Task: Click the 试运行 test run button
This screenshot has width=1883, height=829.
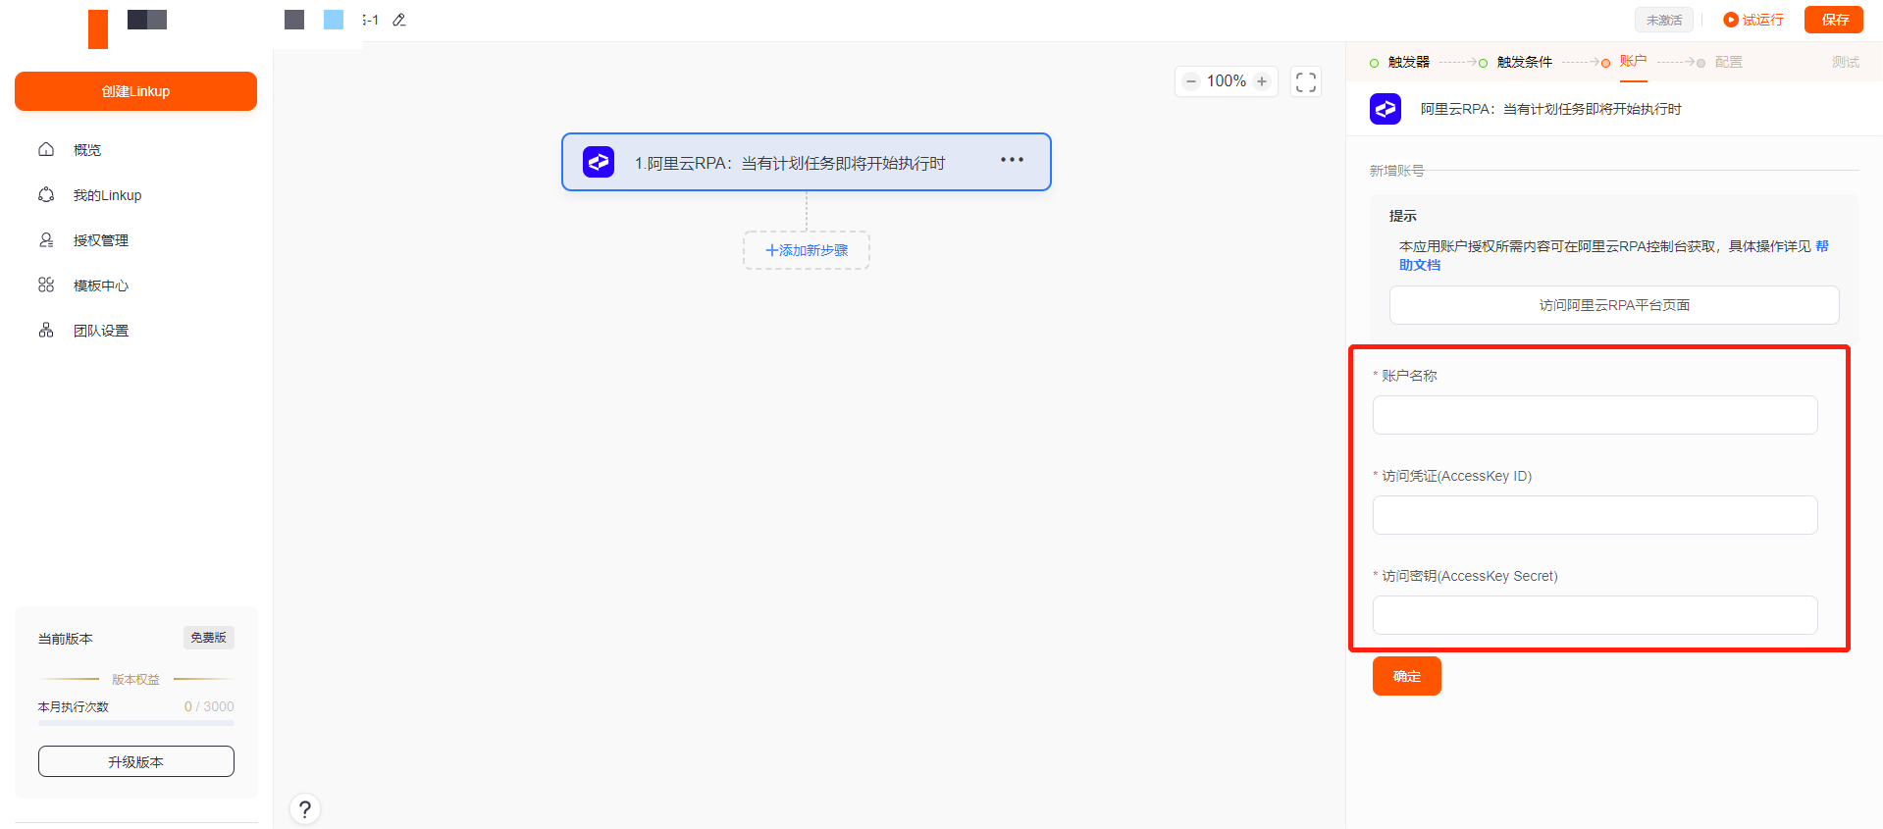Action: (x=1753, y=20)
